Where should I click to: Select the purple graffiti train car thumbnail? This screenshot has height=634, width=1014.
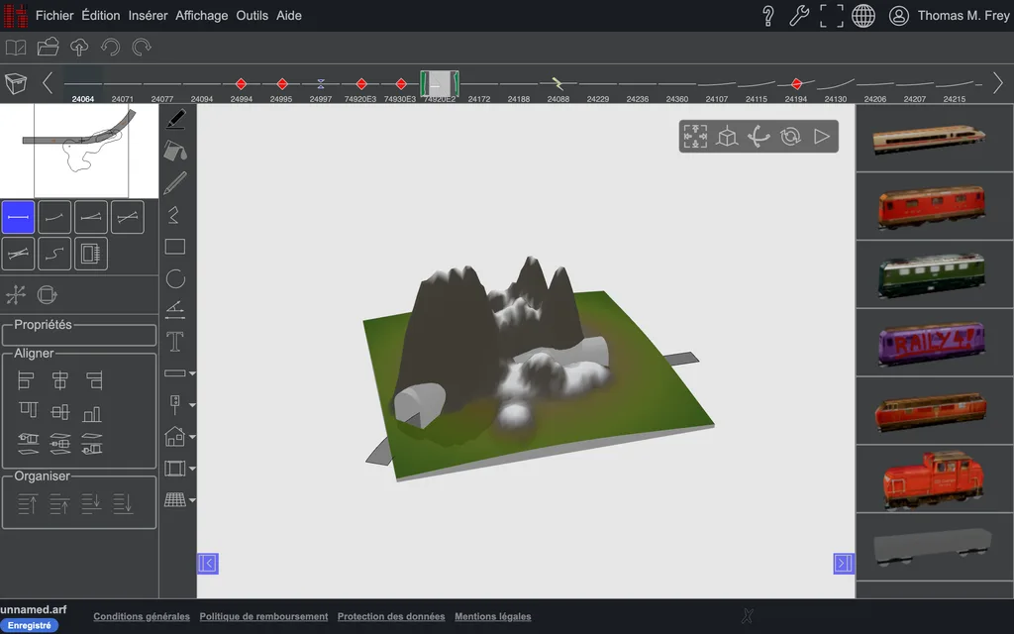931,342
